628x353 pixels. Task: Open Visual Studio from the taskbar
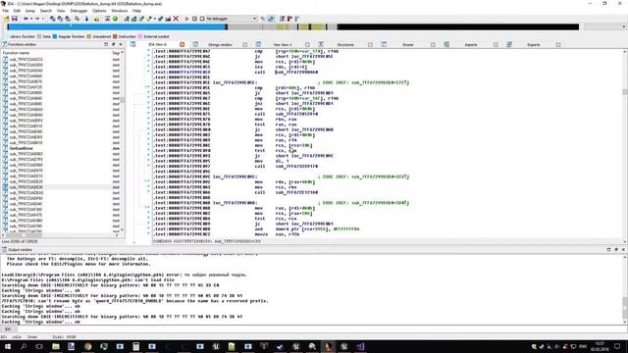[x=360, y=346]
